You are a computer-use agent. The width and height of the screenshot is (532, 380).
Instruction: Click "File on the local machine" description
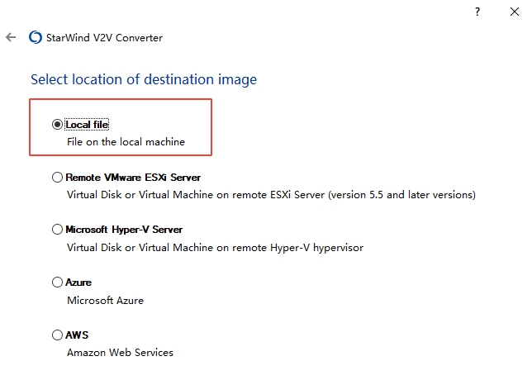pos(126,142)
